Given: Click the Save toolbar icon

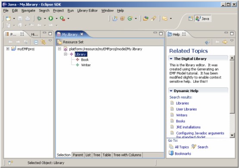Looking at the screenshot, I should pyautogui.click(x=20, y=19).
